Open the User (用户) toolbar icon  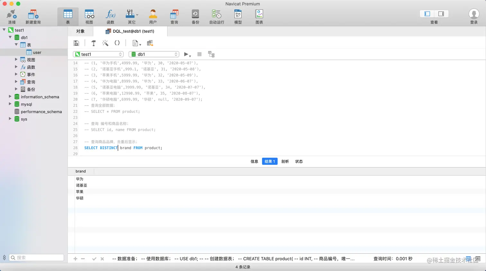153,17
